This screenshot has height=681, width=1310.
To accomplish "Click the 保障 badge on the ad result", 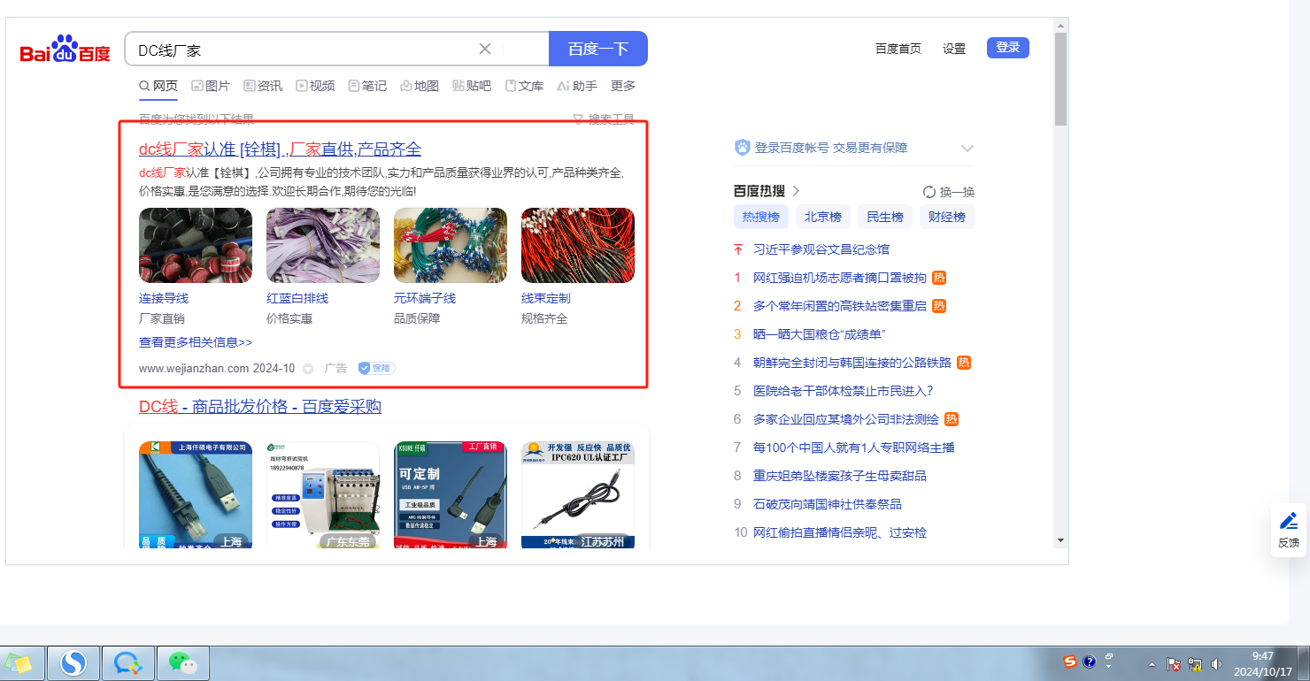I will 376,368.
